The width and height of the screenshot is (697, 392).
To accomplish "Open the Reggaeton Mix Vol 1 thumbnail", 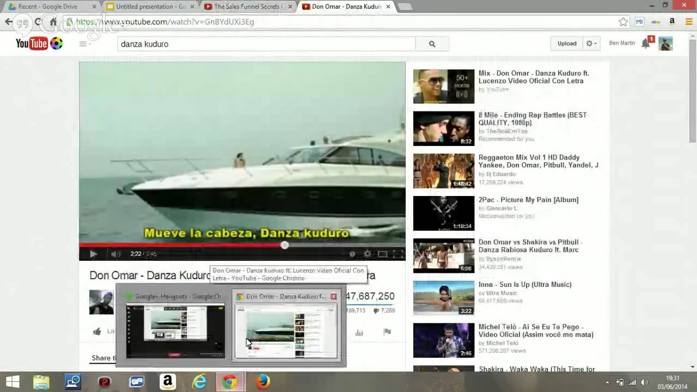I will pyautogui.click(x=444, y=171).
